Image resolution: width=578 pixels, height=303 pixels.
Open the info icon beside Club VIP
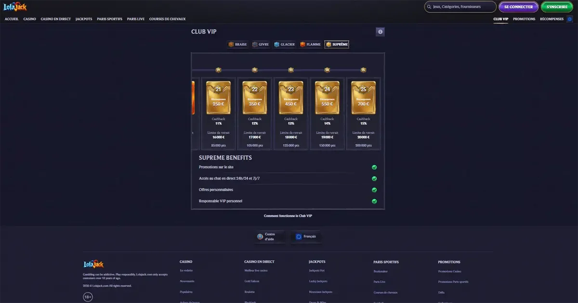[x=380, y=32]
